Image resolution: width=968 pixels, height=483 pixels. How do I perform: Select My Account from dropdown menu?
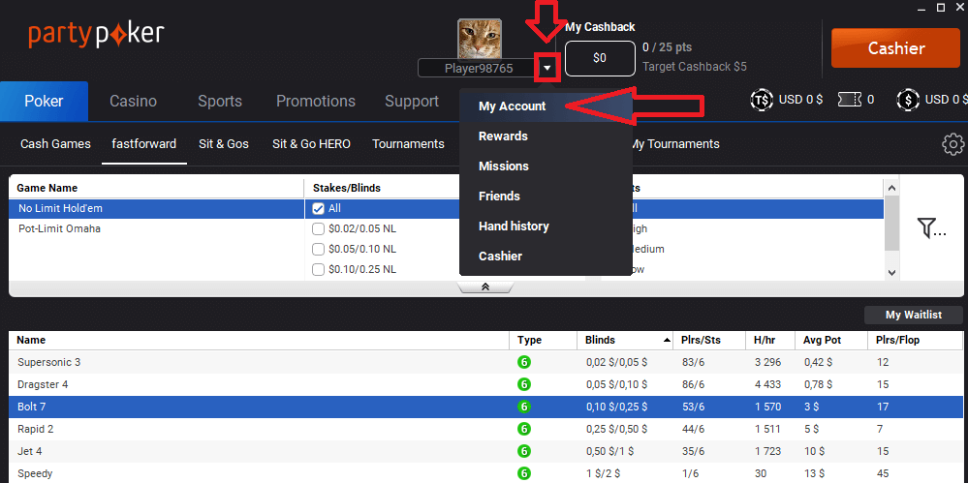click(546, 106)
